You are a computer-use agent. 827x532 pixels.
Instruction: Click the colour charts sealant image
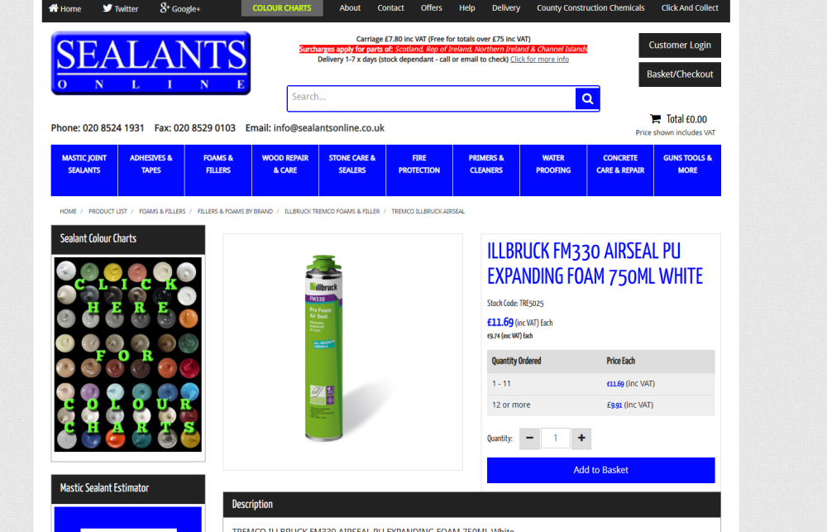pyautogui.click(x=127, y=355)
